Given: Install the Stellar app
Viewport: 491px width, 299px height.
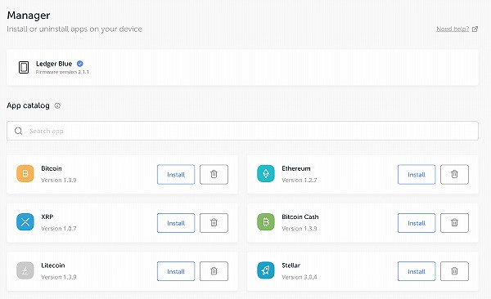Looking at the screenshot, I should [x=417, y=271].
